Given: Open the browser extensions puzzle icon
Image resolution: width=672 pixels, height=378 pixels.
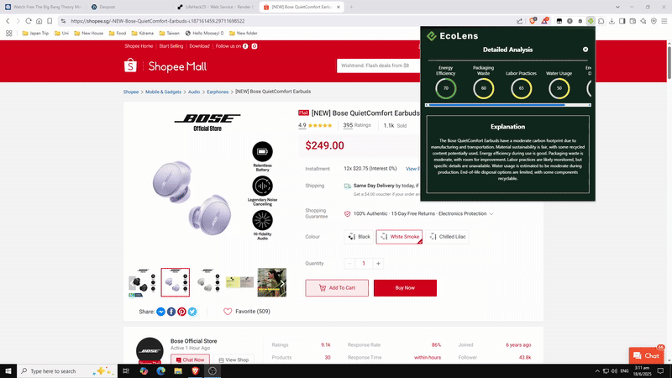Looking at the screenshot, I should pyautogui.click(x=601, y=21).
